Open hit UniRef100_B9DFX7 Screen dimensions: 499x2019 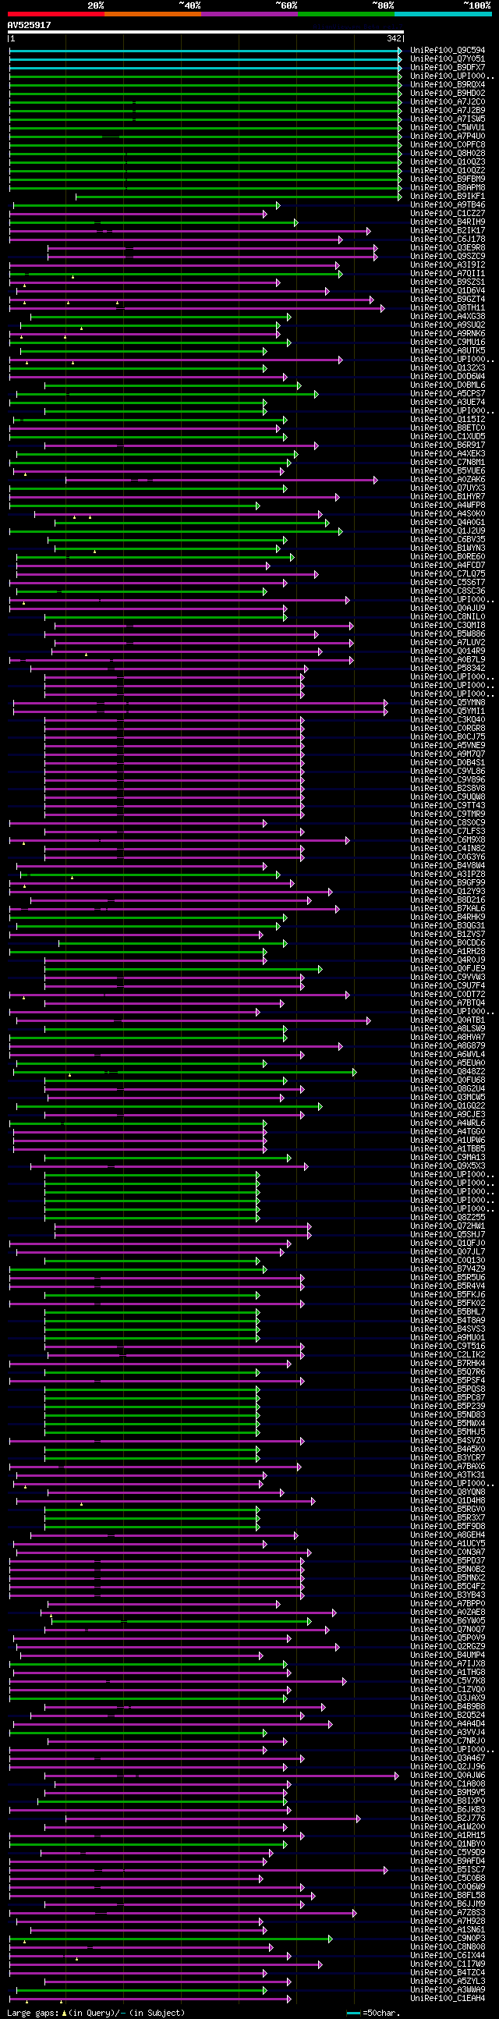[448, 67]
